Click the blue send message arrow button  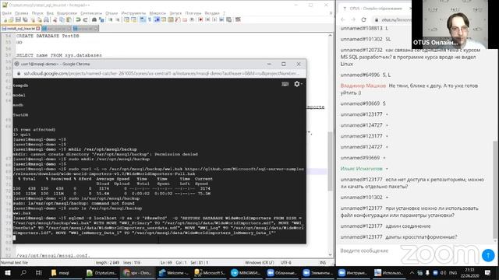pos(488,255)
